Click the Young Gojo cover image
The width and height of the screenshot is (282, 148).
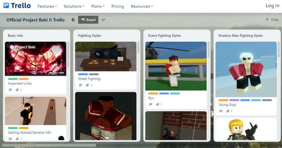[246, 70]
